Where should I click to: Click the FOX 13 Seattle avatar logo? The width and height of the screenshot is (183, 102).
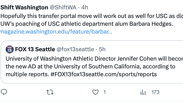tap(10, 49)
